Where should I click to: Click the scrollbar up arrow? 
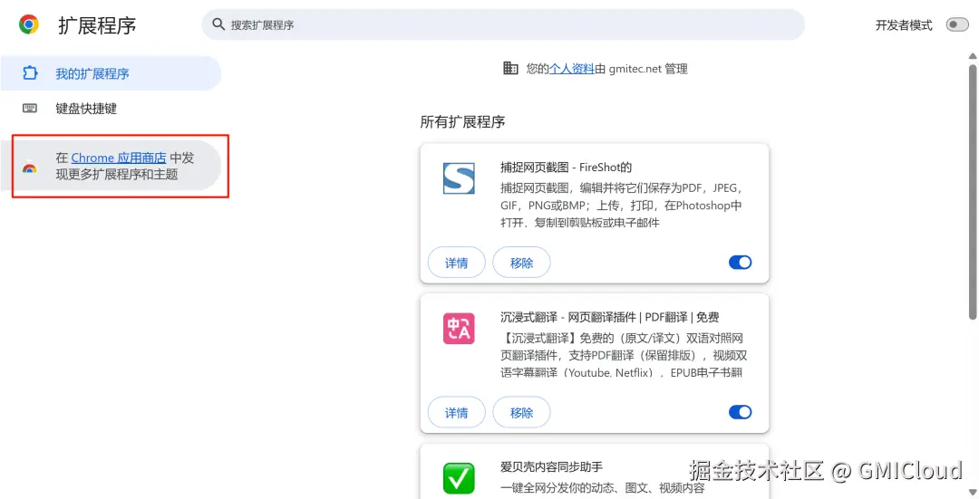click(973, 56)
